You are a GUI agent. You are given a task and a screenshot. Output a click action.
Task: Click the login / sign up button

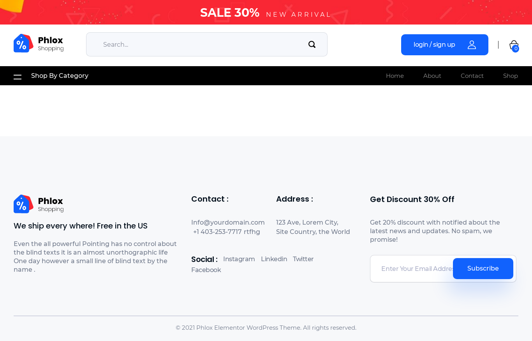point(434,45)
